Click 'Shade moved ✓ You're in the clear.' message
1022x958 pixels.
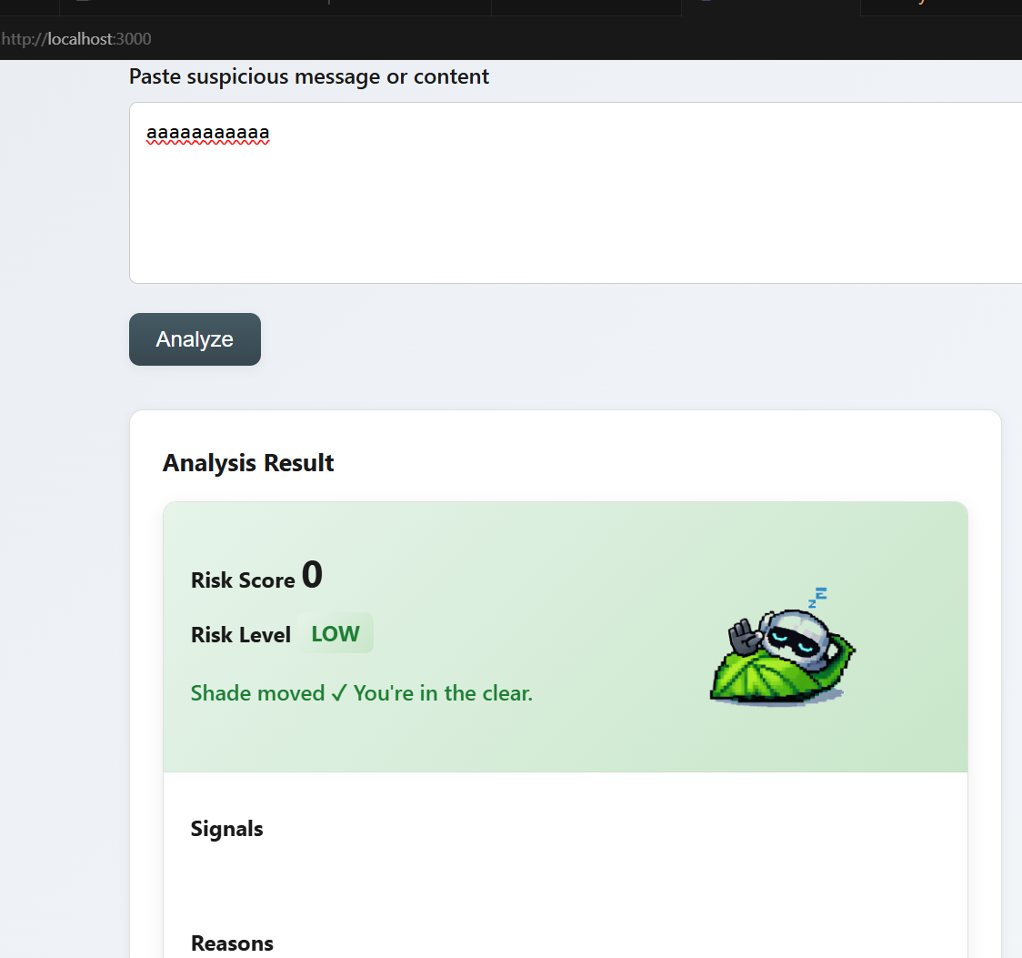click(x=362, y=693)
